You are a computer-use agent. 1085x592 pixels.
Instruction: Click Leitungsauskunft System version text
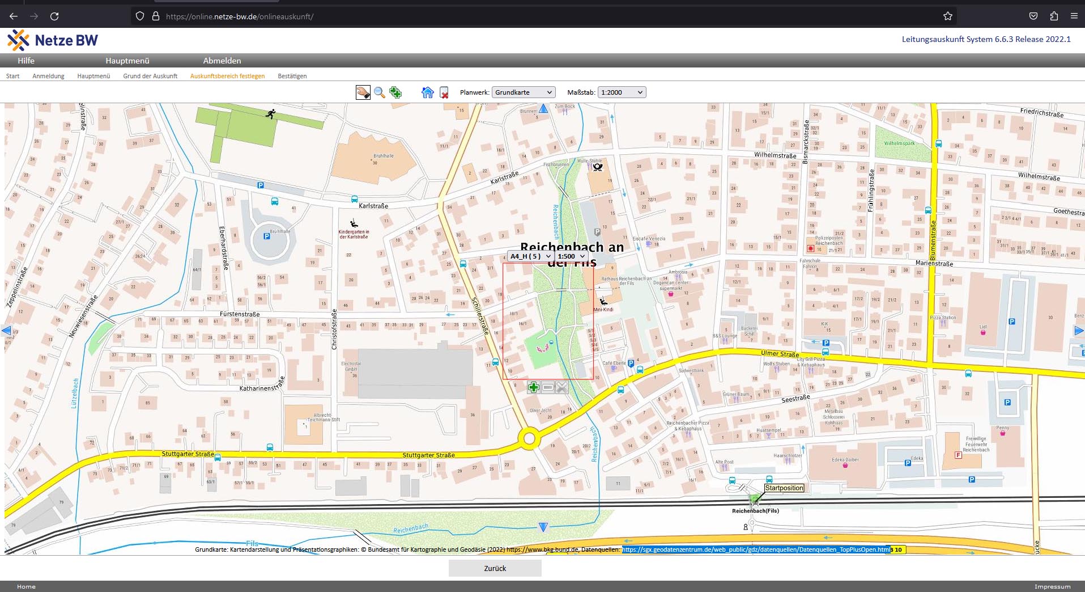(986, 39)
